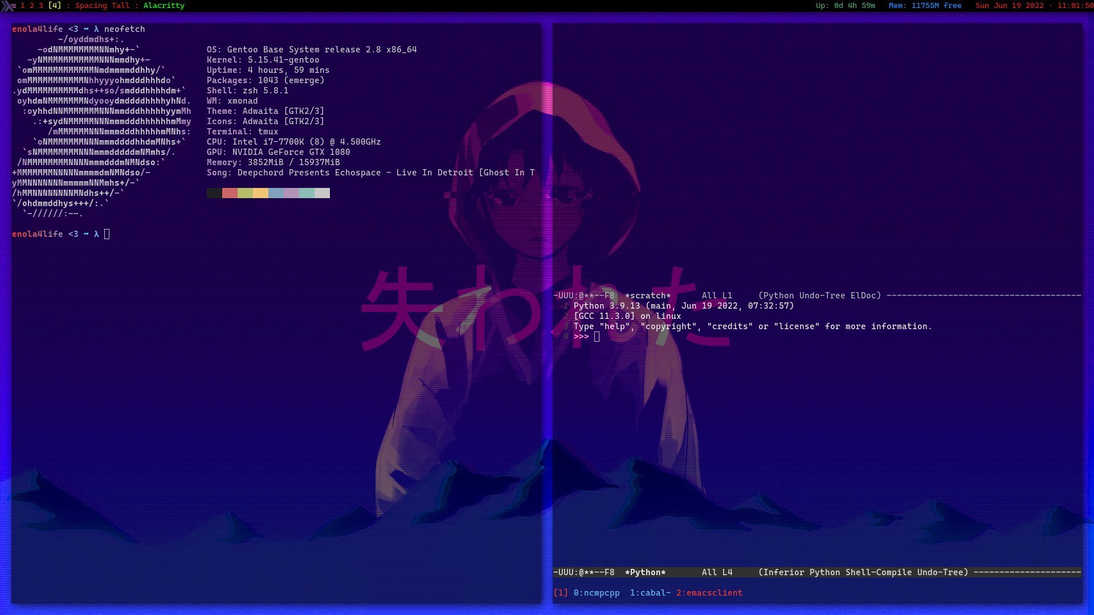Click 'Inferior Python Shell-Compile Undo-Tree' modes
Image resolution: width=1094 pixels, height=615 pixels.
[863, 572]
